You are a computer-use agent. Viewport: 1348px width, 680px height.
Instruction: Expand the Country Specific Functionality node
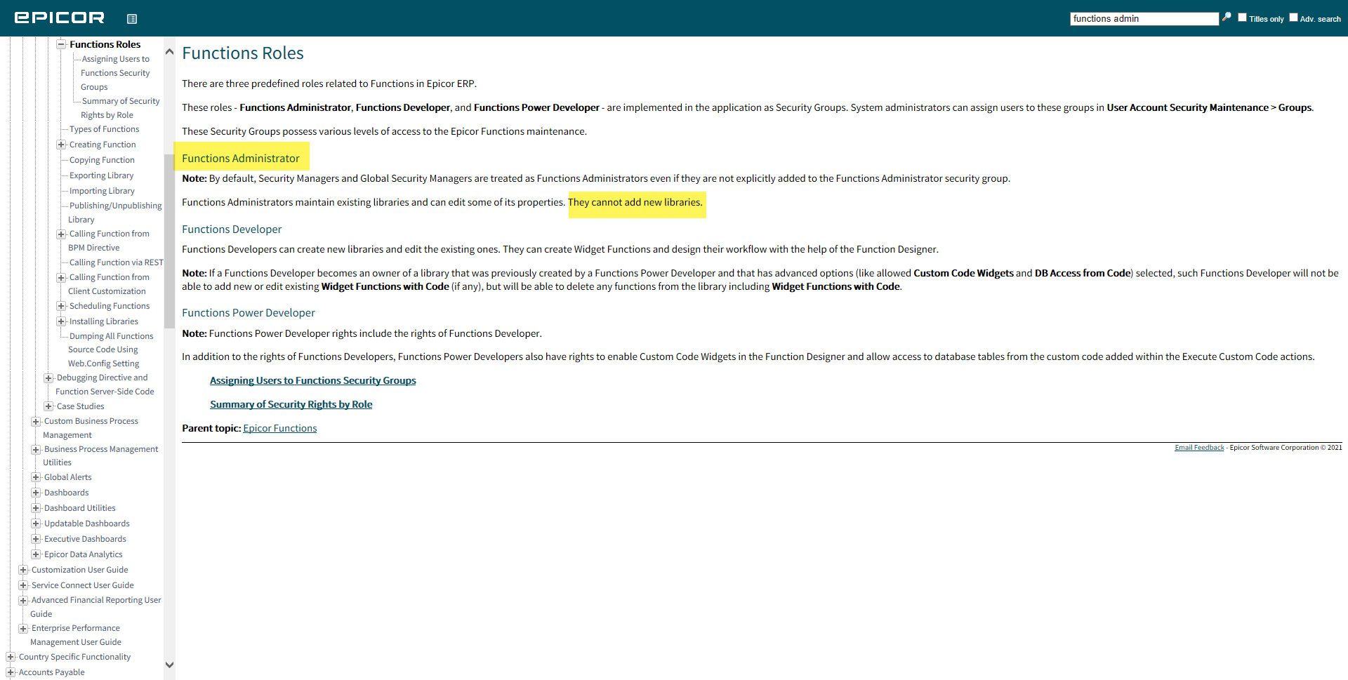pyautogui.click(x=11, y=658)
